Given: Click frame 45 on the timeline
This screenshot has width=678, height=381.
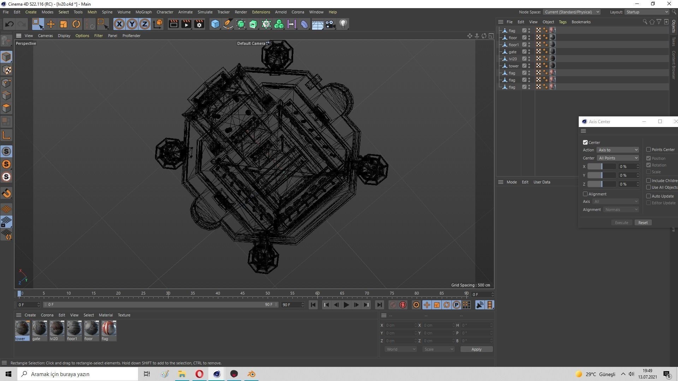Looking at the screenshot, I should point(243,293).
